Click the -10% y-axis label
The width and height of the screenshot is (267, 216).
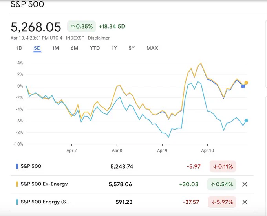tap(18, 144)
